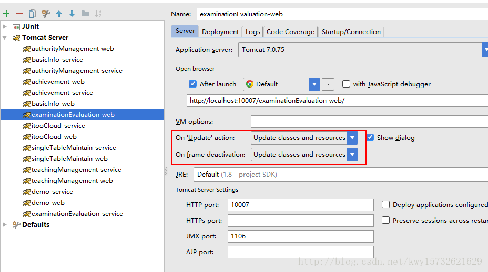Toggle the After launch checkbox
This screenshot has height=272, width=488.
192,84
